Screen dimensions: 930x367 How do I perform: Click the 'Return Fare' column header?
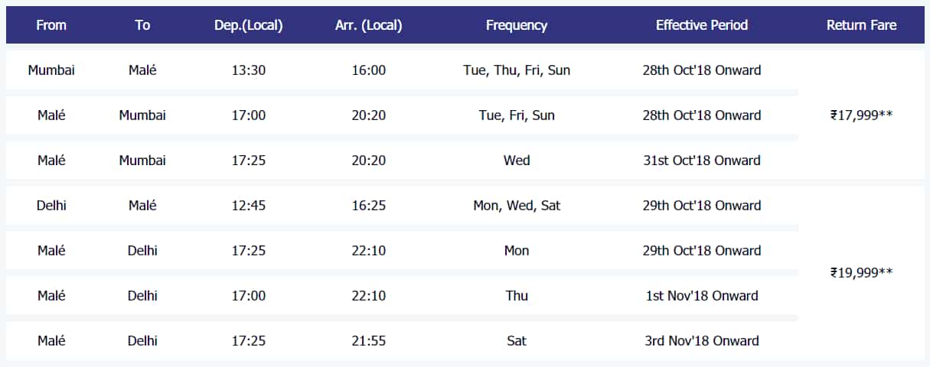862,25
